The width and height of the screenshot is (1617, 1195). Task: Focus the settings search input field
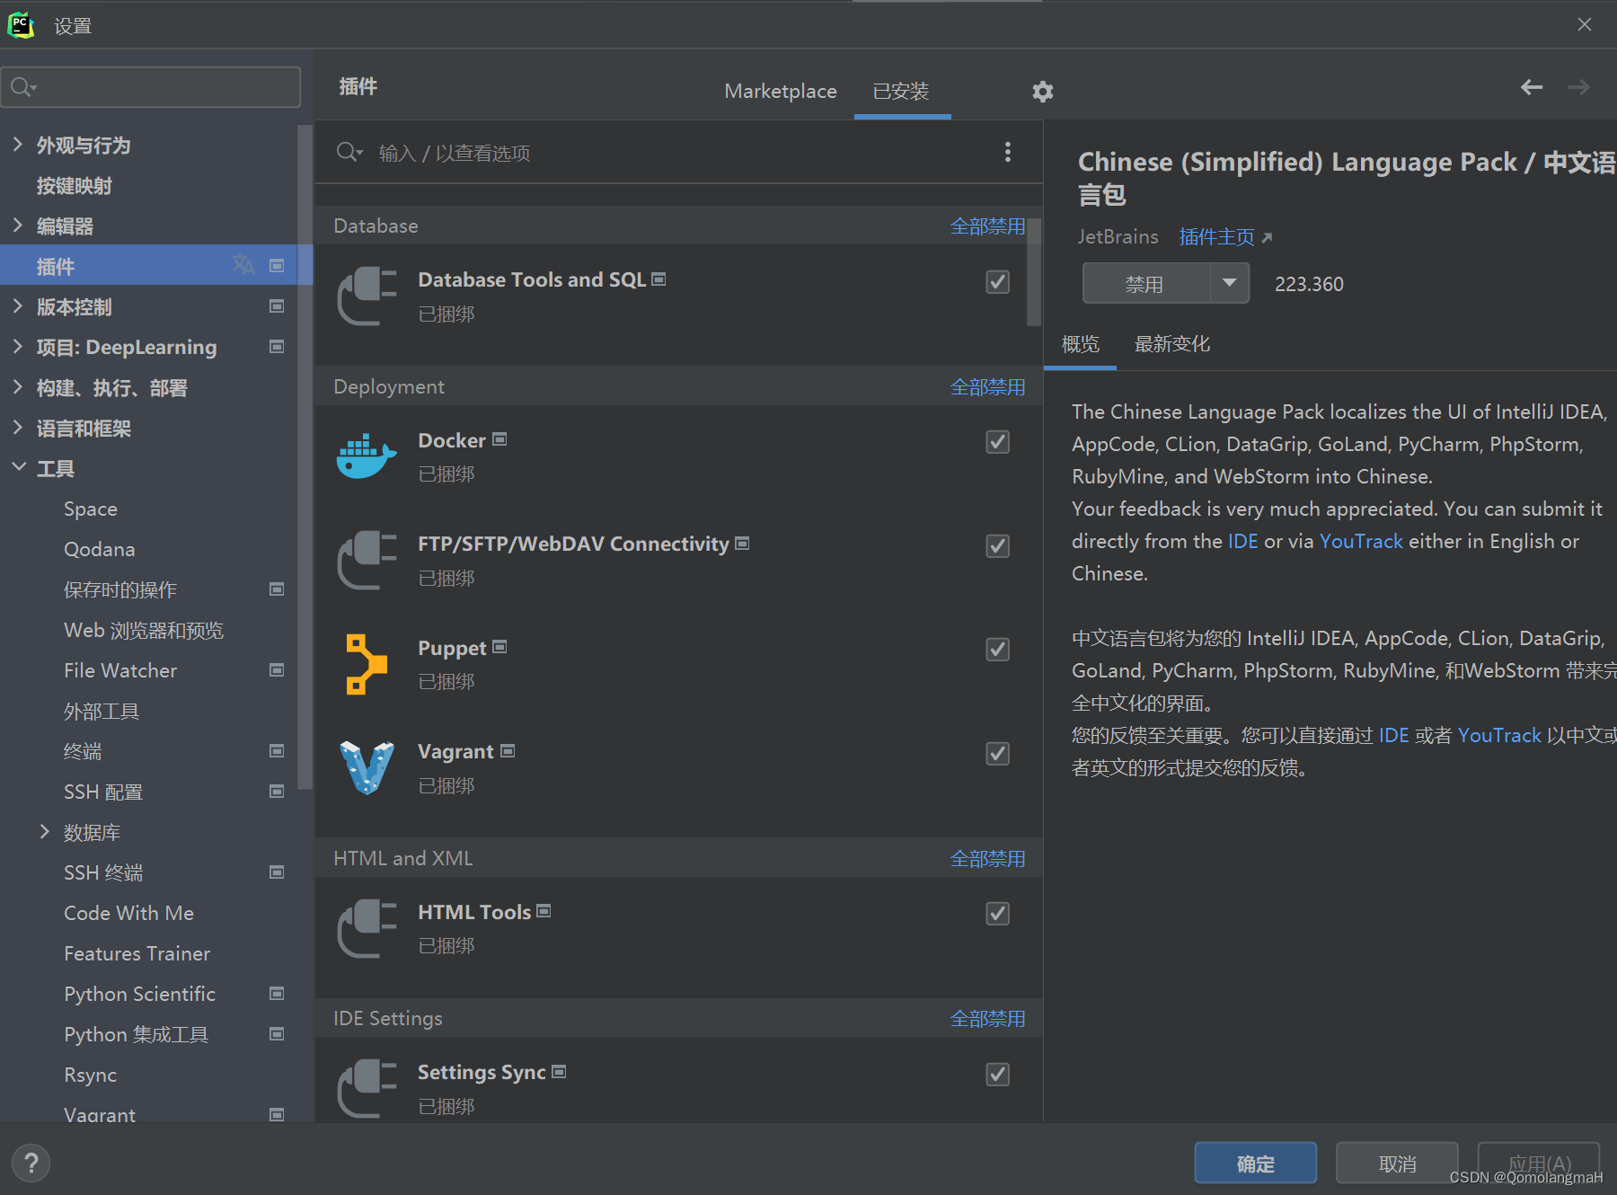[151, 87]
